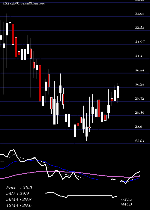Click the 29.16 price axis label
Screen dimensions: 150x210
pyautogui.click(x=140, y=112)
